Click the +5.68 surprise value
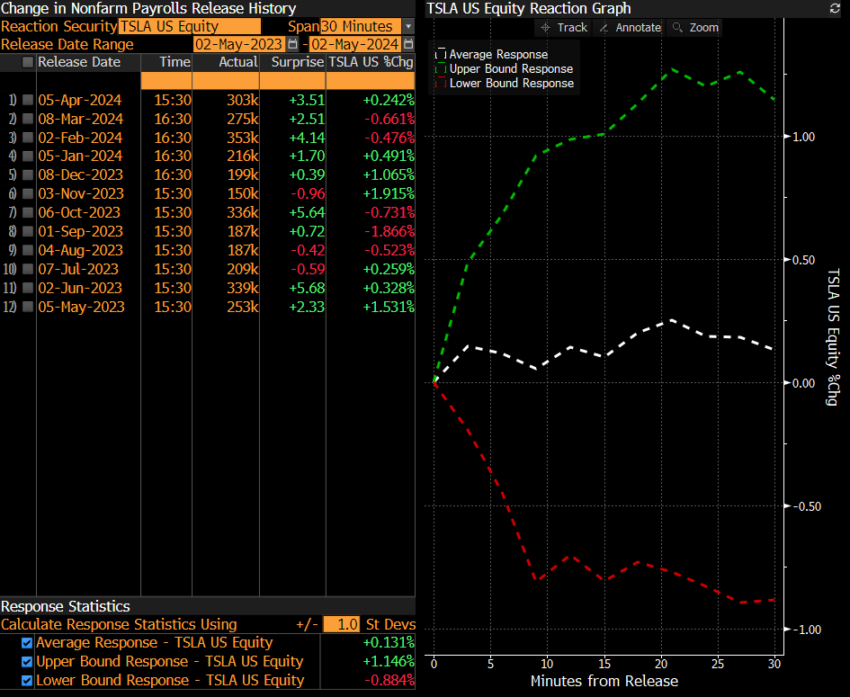Viewport: 850px width, 697px height. (x=307, y=288)
